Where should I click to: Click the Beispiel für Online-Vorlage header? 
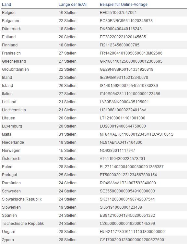[124, 4]
